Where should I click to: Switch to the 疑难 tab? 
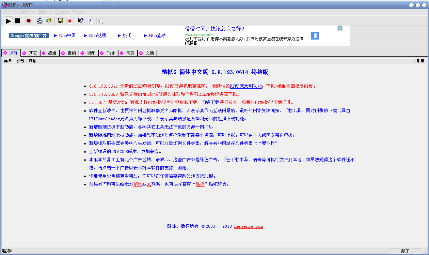pos(50,53)
